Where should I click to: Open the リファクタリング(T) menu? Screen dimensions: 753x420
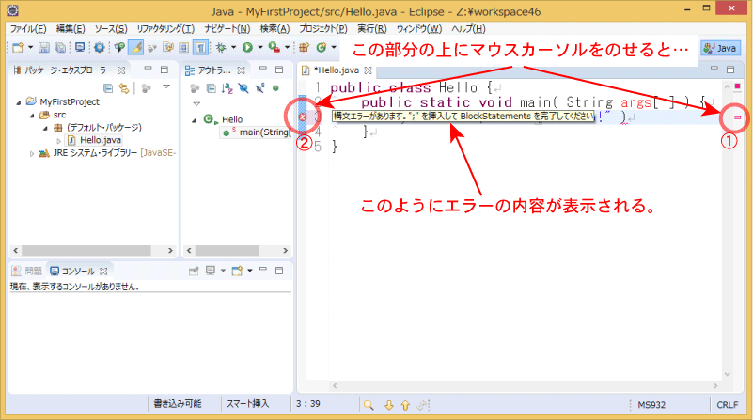point(165,29)
